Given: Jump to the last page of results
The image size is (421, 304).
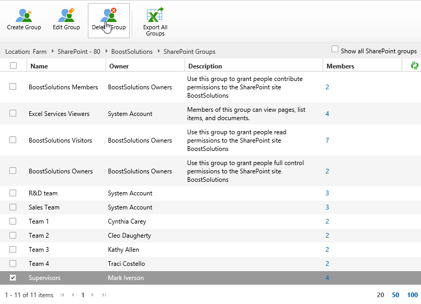Looking at the screenshot, I should (x=104, y=295).
